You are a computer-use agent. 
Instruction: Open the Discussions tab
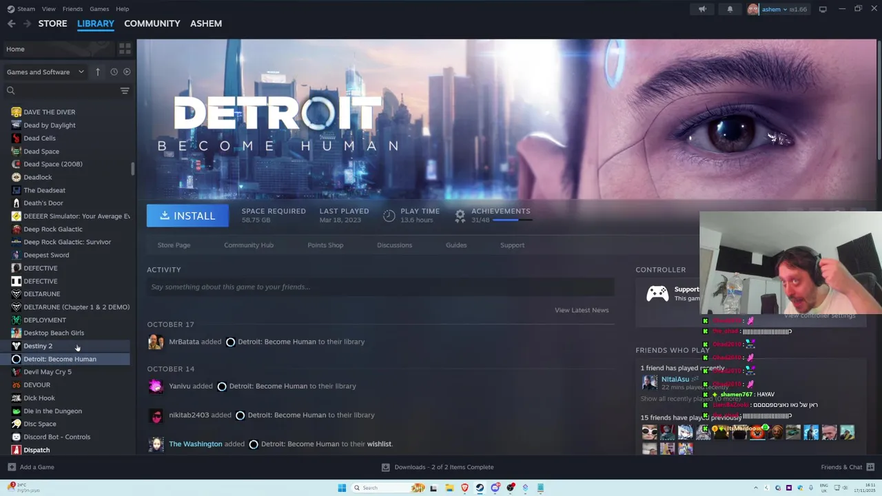(x=394, y=245)
